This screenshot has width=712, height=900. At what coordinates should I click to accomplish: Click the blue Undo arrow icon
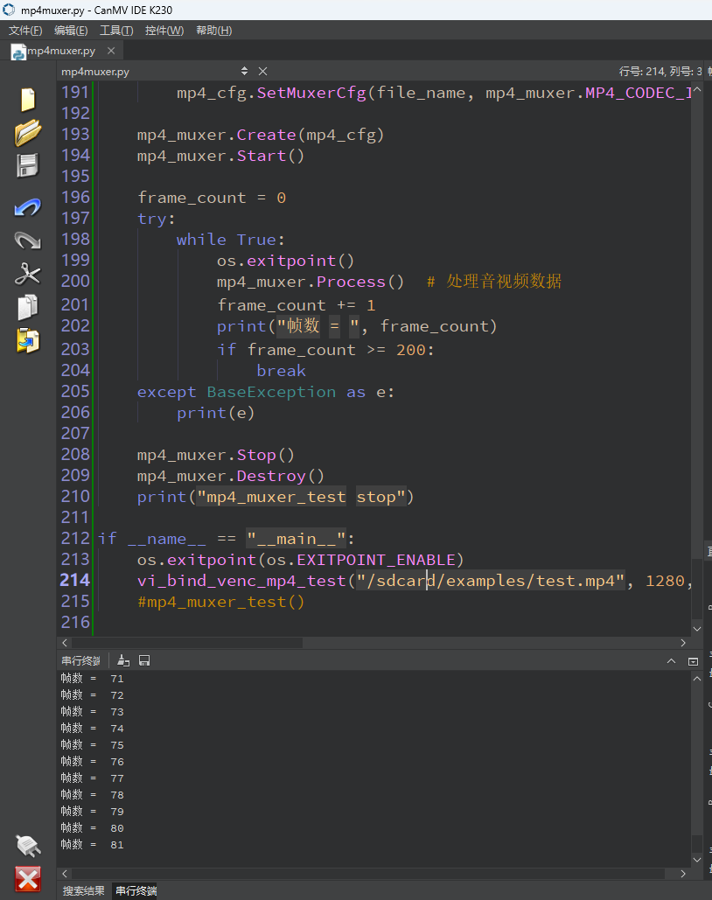tap(28, 207)
